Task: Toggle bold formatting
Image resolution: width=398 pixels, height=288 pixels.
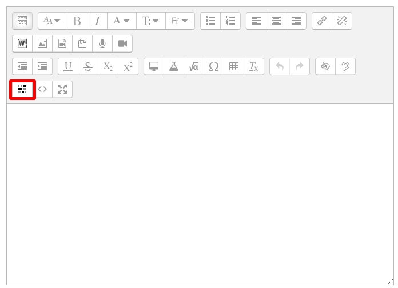Action: pos(77,21)
